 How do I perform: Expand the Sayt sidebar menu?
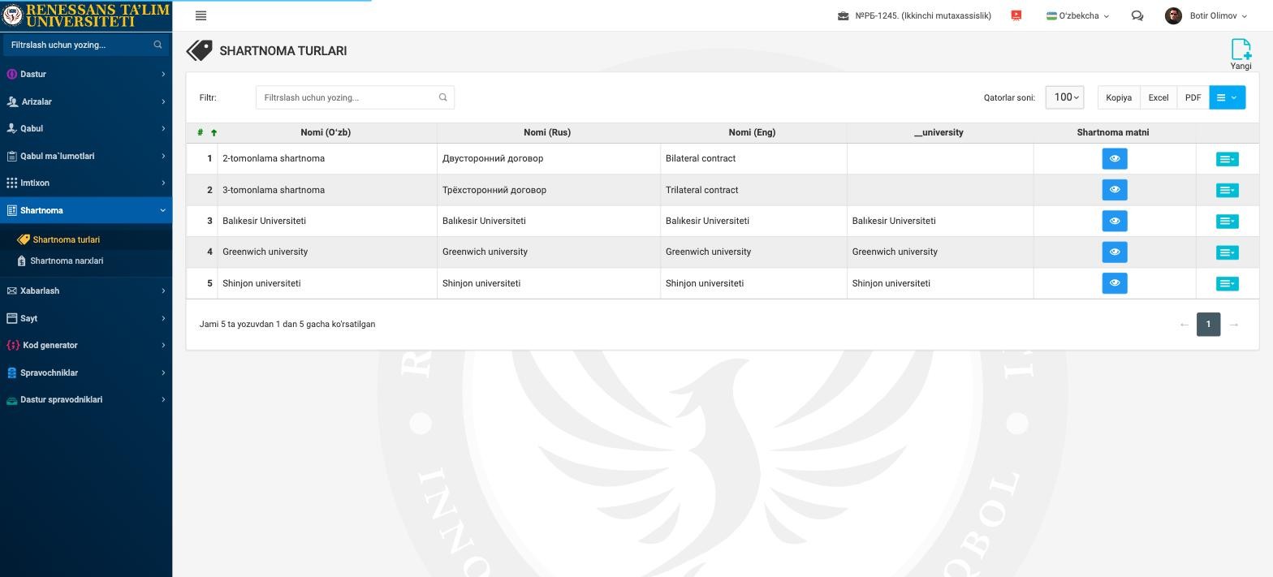[x=86, y=318]
